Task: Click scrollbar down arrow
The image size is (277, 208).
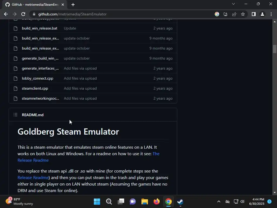Action: tap(275, 193)
